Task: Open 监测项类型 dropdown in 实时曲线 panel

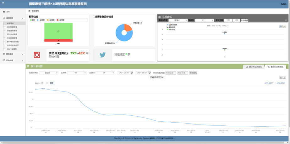Action: [178, 20]
